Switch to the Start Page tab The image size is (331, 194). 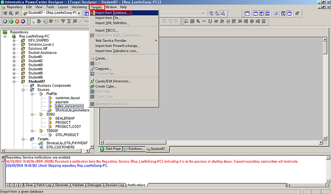tap(110, 149)
